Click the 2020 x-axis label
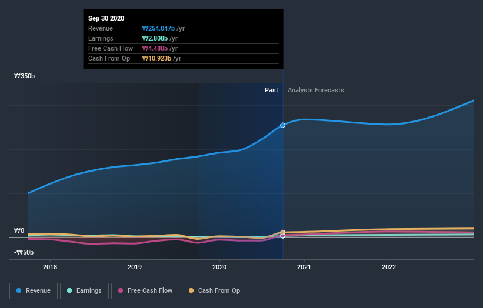 [219, 267]
